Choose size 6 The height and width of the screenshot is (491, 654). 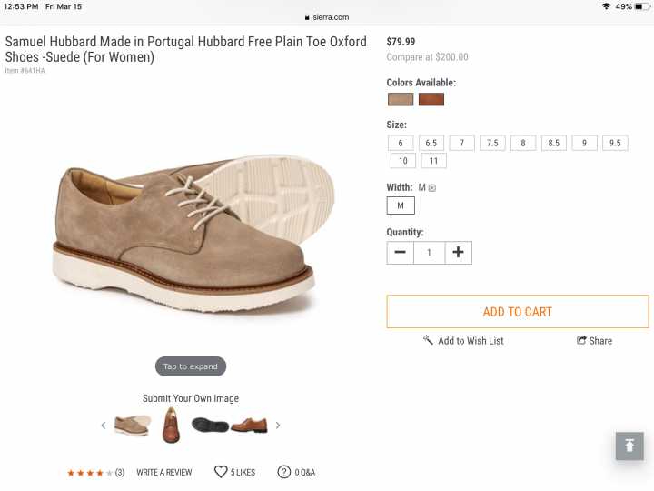tap(401, 144)
